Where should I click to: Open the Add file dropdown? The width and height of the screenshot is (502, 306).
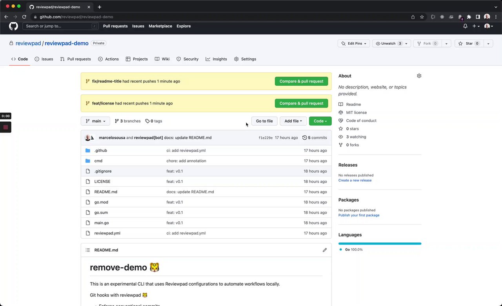point(293,121)
